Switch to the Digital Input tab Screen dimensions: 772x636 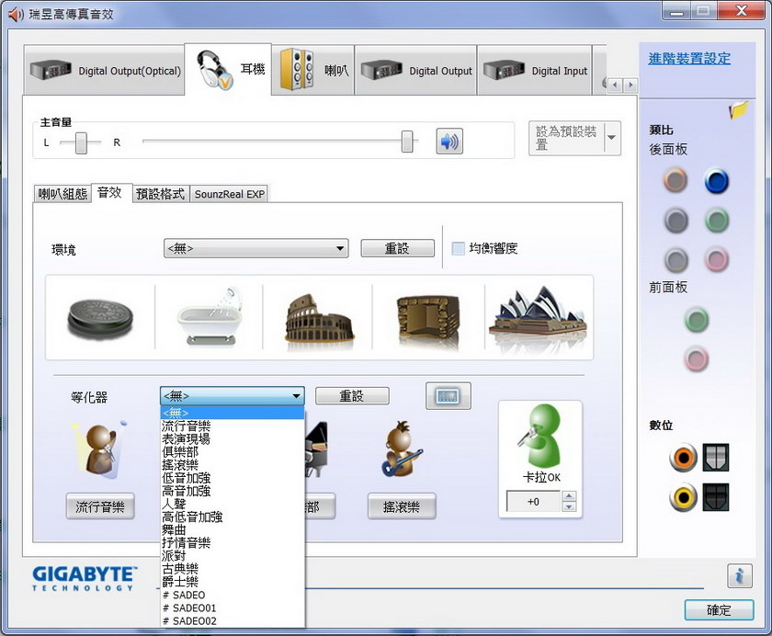535,71
